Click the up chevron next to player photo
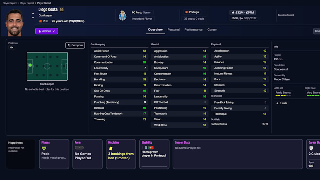320x180 pixels. point(33,13)
